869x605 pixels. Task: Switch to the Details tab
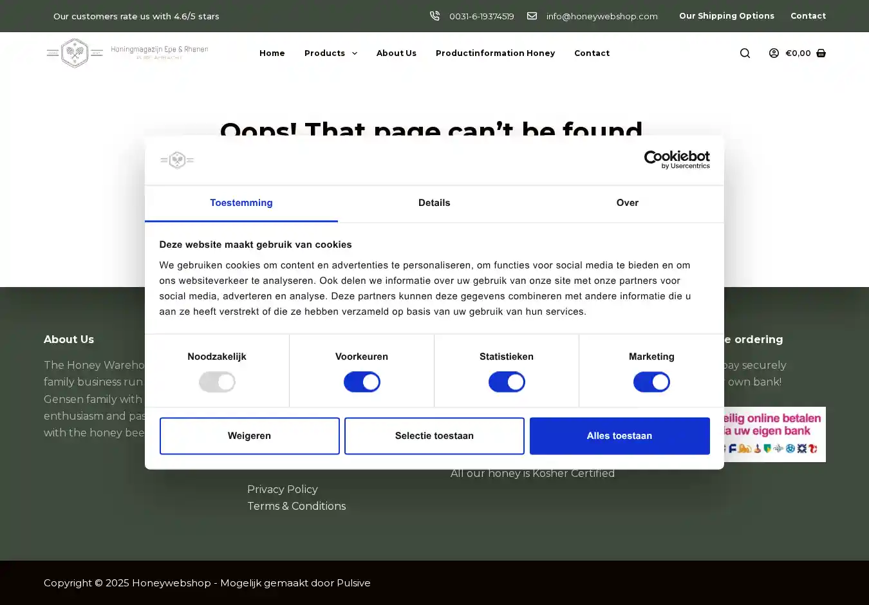(x=434, y=203)
